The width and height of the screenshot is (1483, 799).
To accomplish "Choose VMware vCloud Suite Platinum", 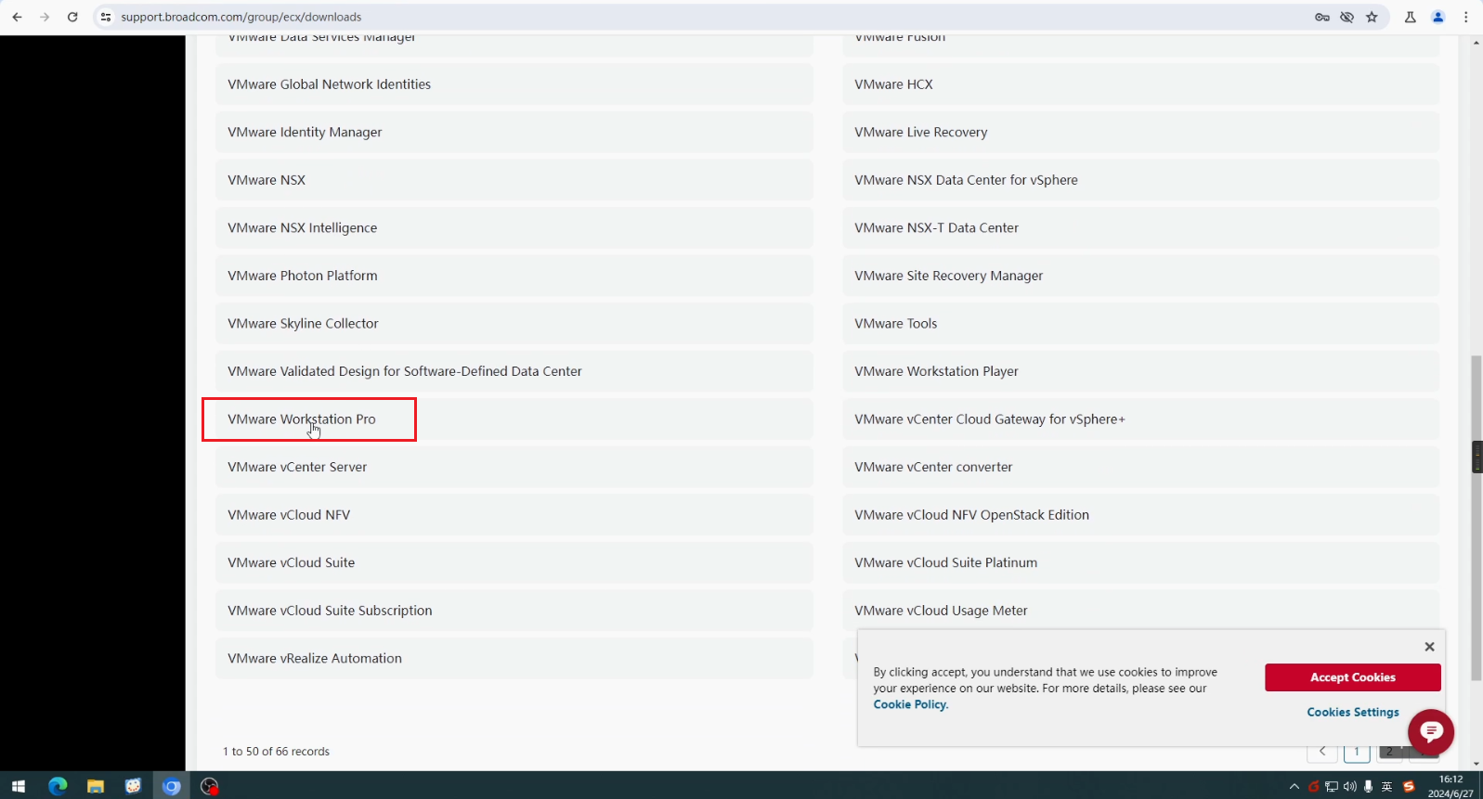I will [1141, 562].
